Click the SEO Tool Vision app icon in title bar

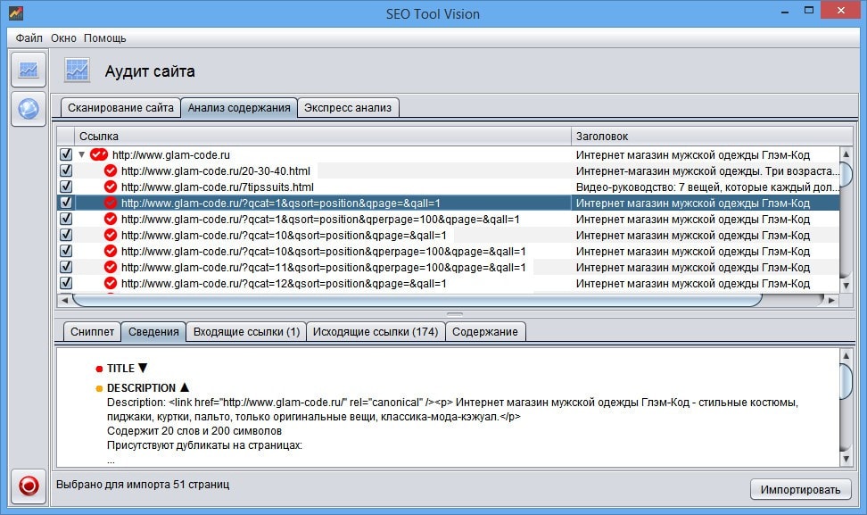coord(15,12)
